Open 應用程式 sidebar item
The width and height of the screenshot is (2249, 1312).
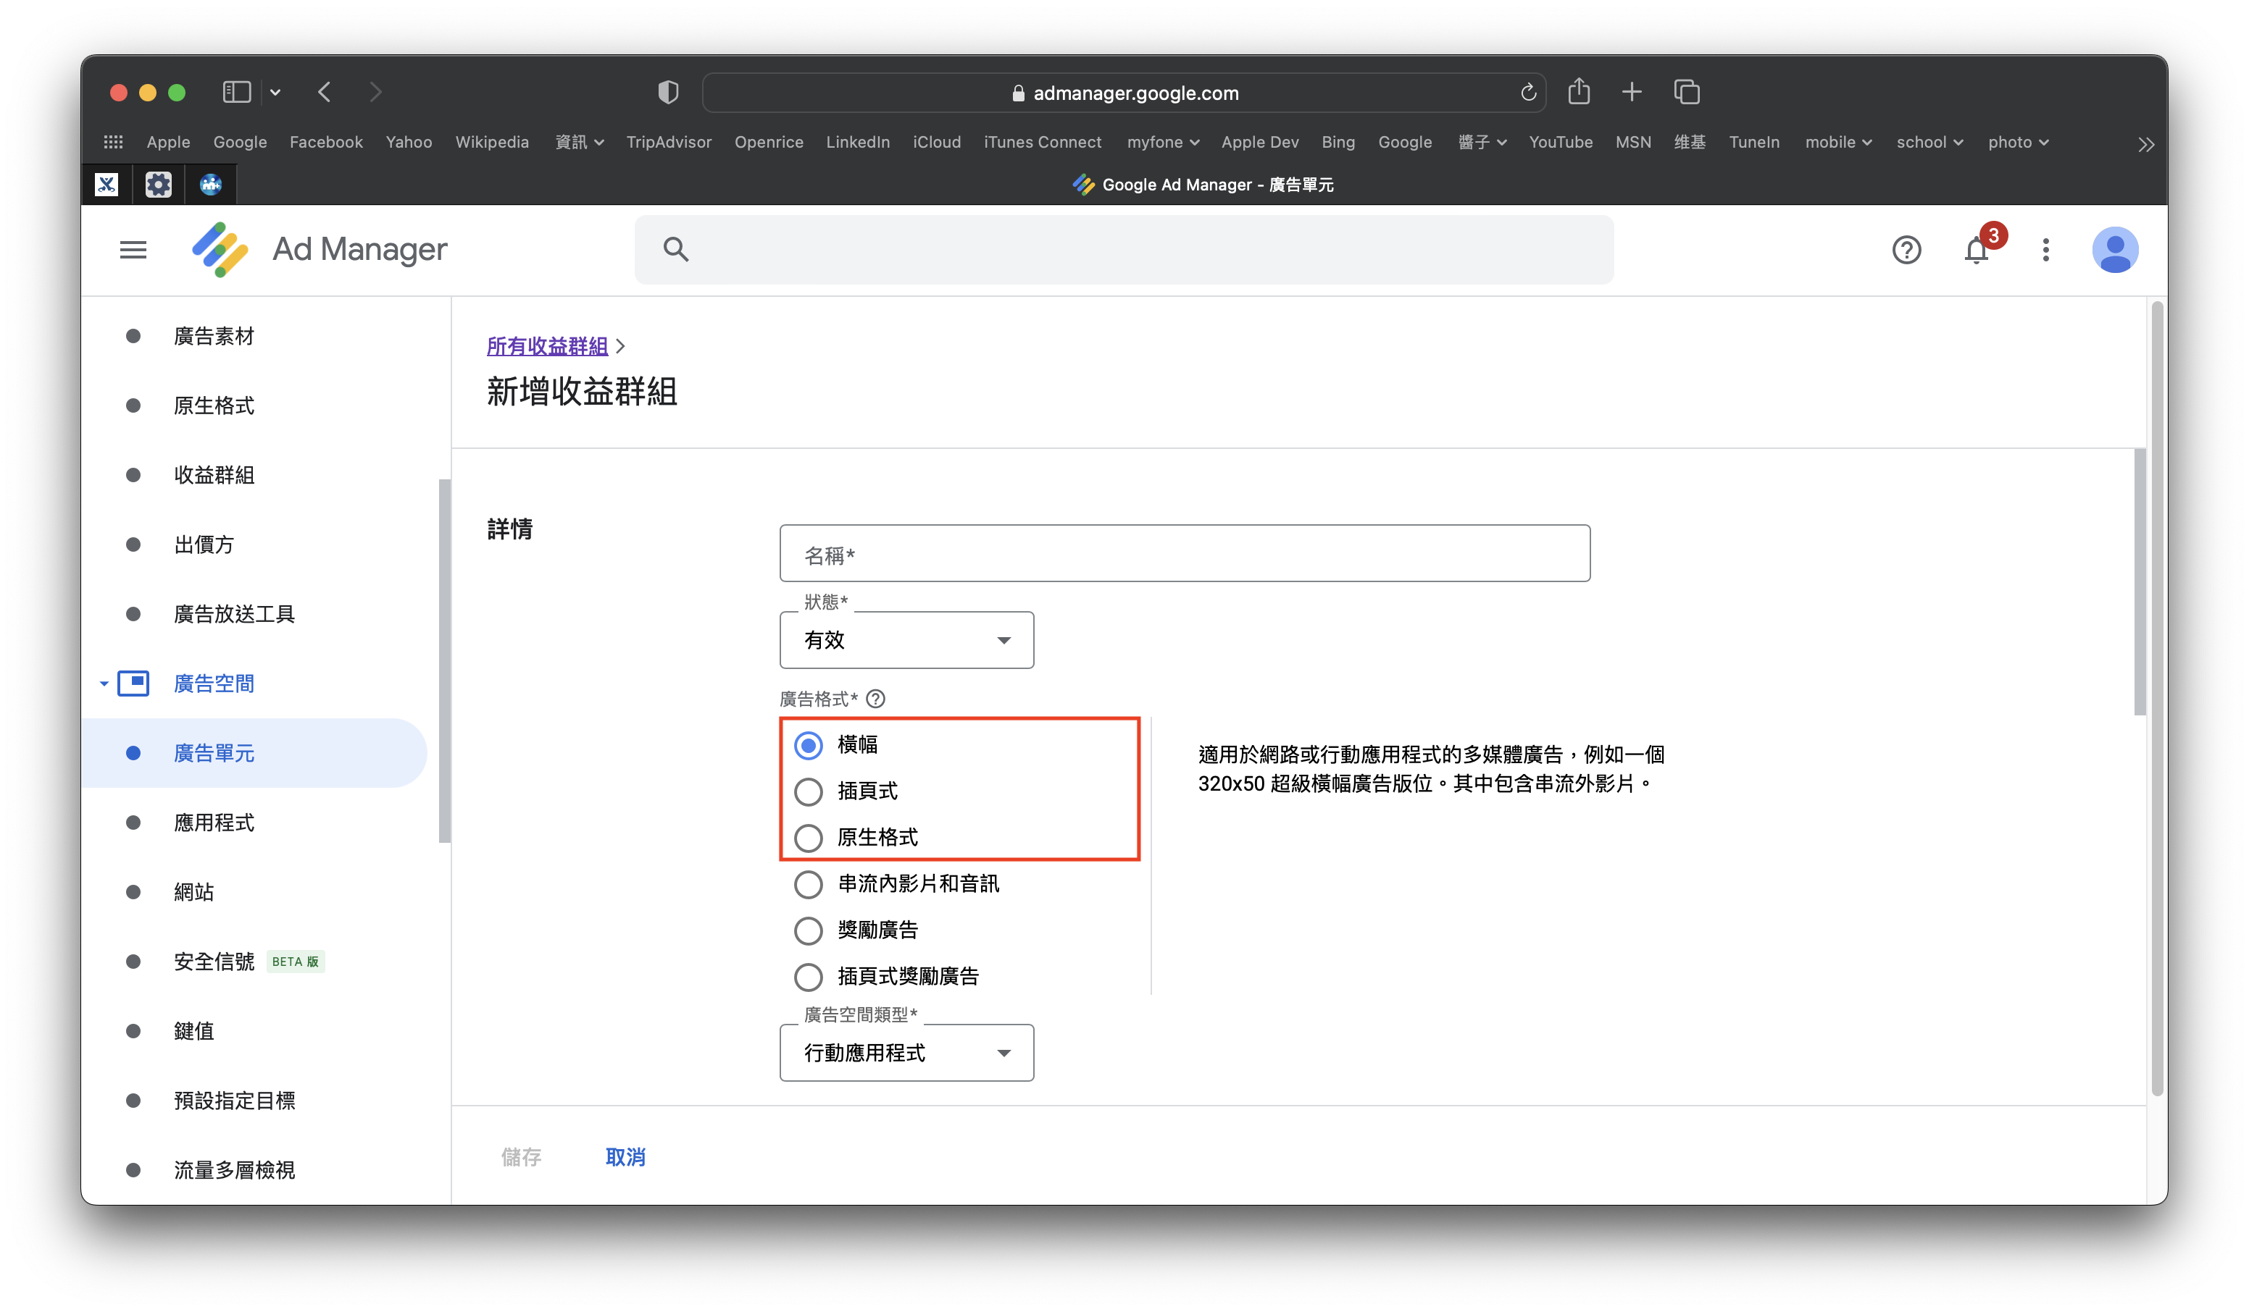click(214, 823)
